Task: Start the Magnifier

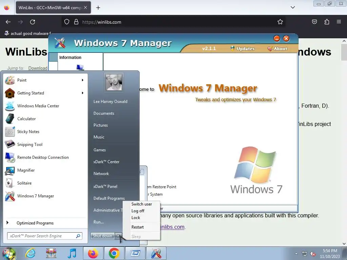Action: pyautogui.click(x=45, y=170)
